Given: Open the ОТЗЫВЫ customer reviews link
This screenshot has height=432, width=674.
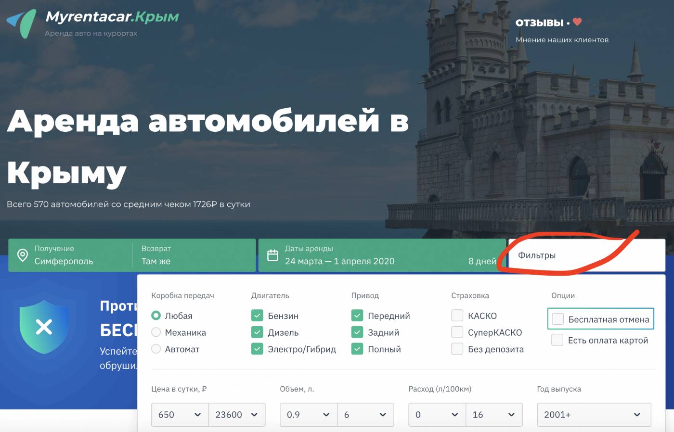Looking at the screenshot, I should coord(539,22).
